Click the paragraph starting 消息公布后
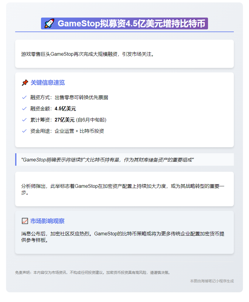The height and width of the screenshot is (302, 249). (123, 237)
